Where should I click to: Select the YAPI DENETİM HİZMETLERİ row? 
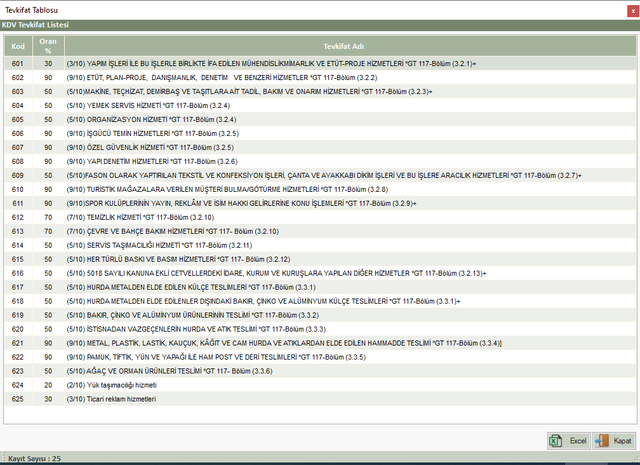pyautogui.click(x=321, y=161)
